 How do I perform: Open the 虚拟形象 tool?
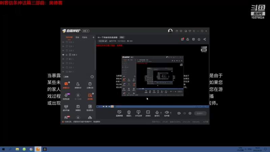(x=66, y=108)
